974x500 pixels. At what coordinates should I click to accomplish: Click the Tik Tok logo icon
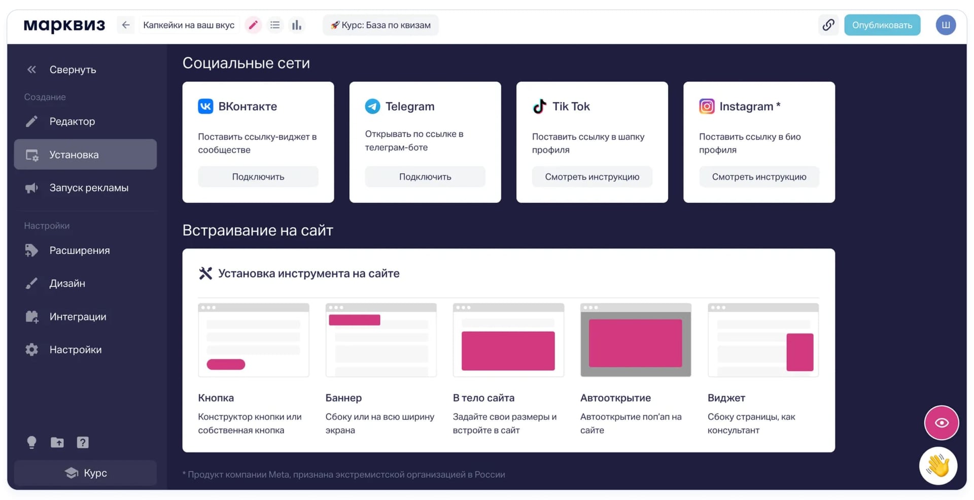click(x=539, y=106)
